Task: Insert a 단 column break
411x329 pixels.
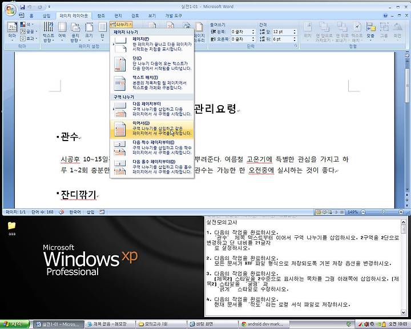Action: (x=152, y=64)
